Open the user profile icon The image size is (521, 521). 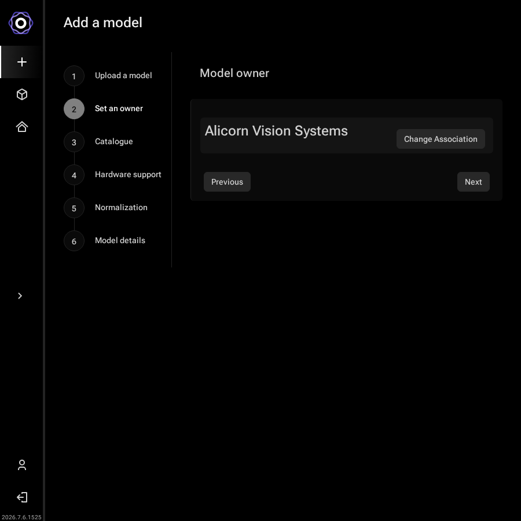[x=22, y=465]
